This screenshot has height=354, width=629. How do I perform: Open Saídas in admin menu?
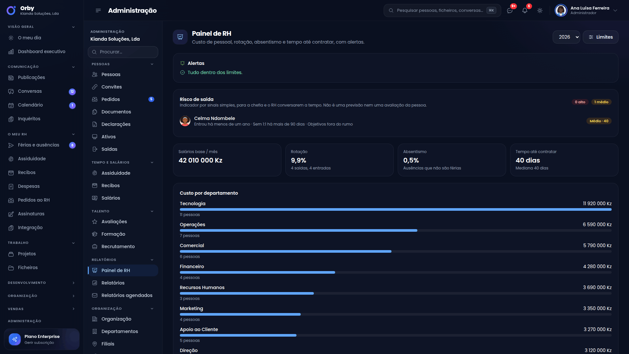click(x=123, y=149)
